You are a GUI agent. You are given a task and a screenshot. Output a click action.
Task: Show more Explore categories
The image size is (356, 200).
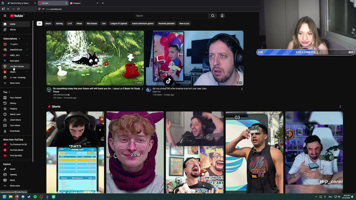(x=16, y=186)
